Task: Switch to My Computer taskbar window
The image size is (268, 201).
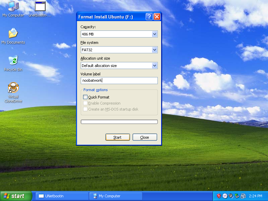Action: [116, 196]
